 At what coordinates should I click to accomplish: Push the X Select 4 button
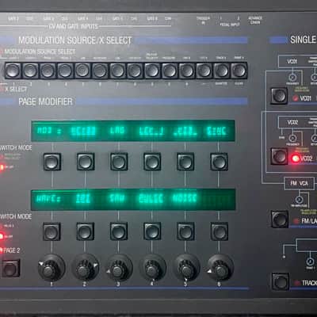[65, 71]
